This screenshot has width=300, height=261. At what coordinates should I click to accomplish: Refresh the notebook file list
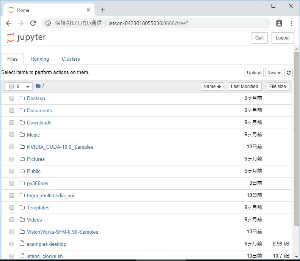tap(289, 73)
